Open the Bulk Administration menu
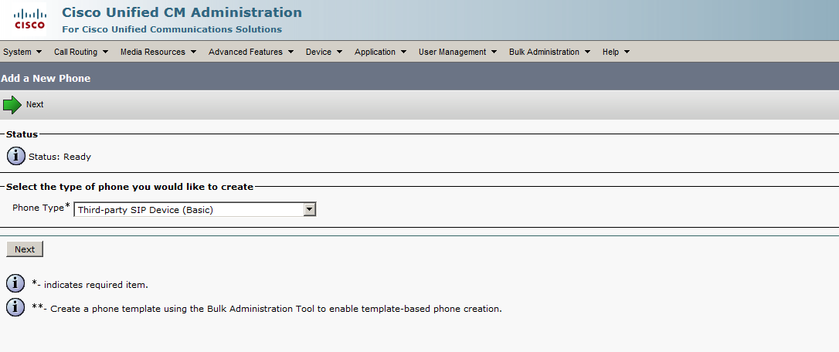 pos(549,52)
